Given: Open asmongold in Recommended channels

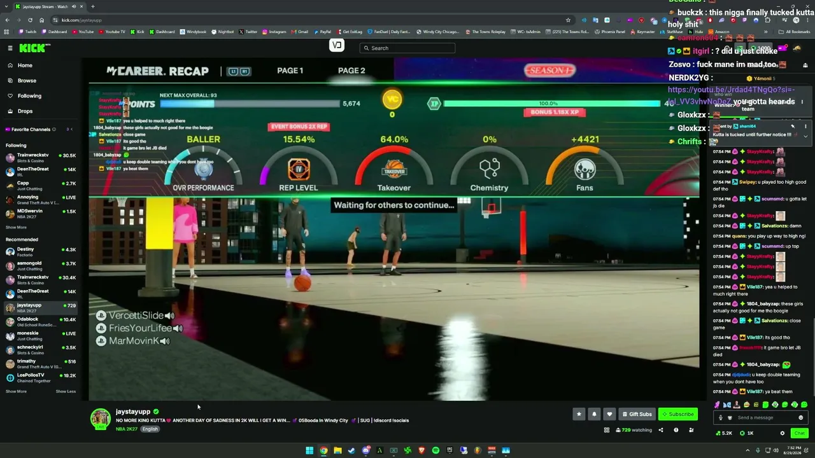Looking at the screenshot, I should coord(41,265).
